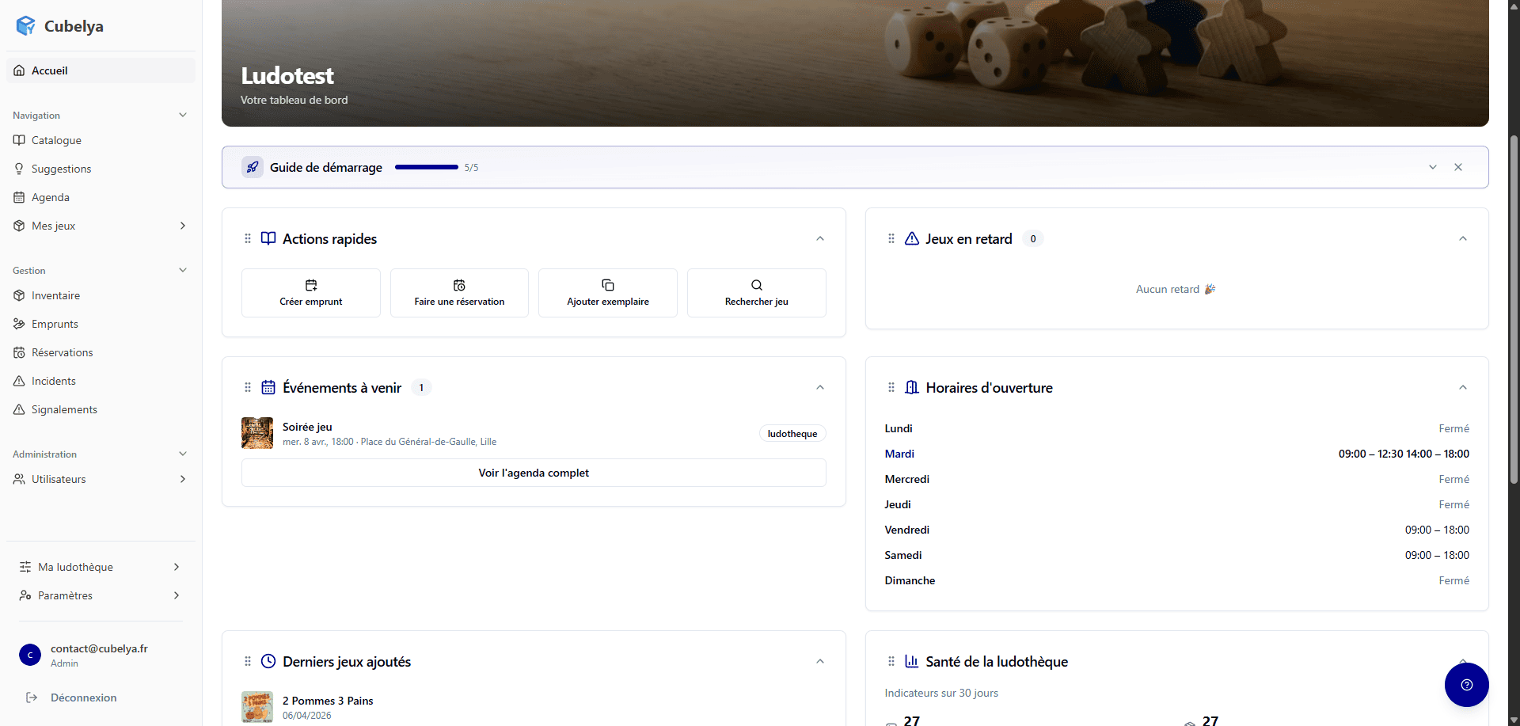Viewport: 1520px width, 726px height.
Task: Open the Soirée jeu event thumbnail
Action: click(x=257, y=433)
